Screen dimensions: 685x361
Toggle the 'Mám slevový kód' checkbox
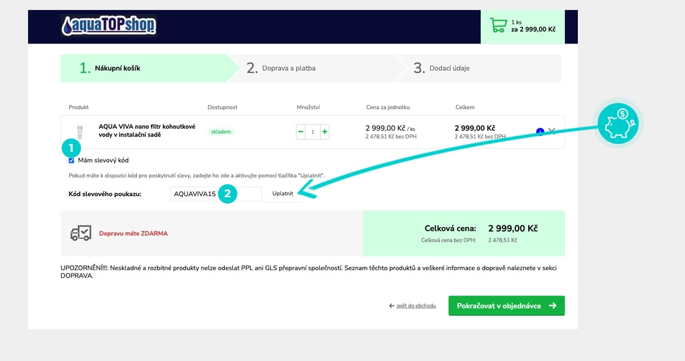pos(72,161)
